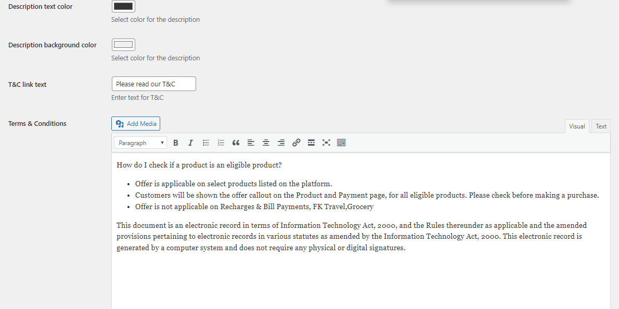The height and width of the screenshot is (309, 619).
Task: Toggle bold formatting in the editor toolbar
Action: click(176, 143)
